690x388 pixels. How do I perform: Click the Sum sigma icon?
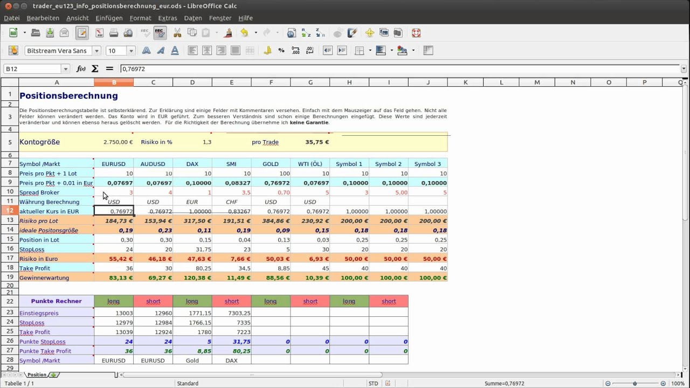click(x=95, y=68)
